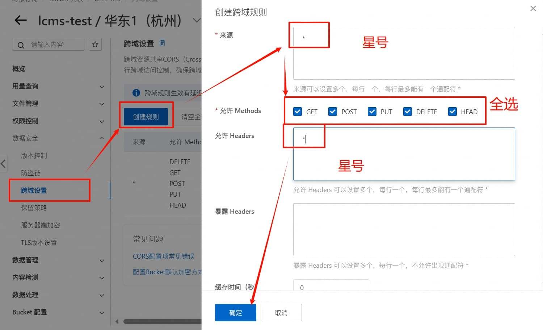Click the horizontal scrollbar under rules table

tap(162, 321)
